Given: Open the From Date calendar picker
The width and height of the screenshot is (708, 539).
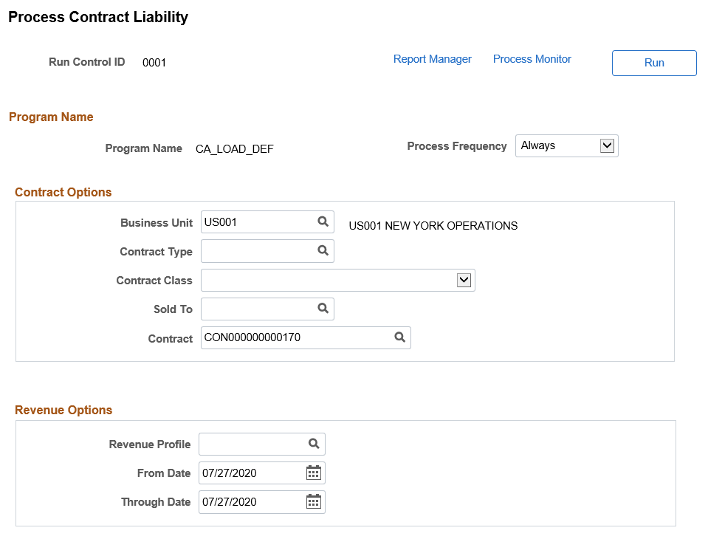Looking at the screenshot, I should point(313,473).
